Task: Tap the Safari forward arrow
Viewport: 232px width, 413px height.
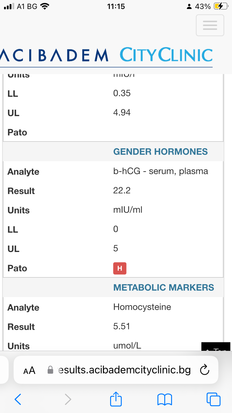Action: (68, 399)
